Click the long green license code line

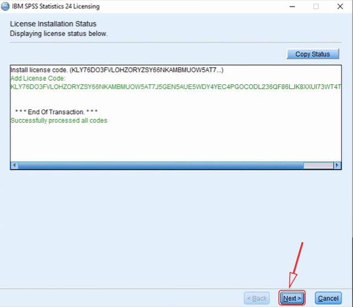(x=176, y=87)
